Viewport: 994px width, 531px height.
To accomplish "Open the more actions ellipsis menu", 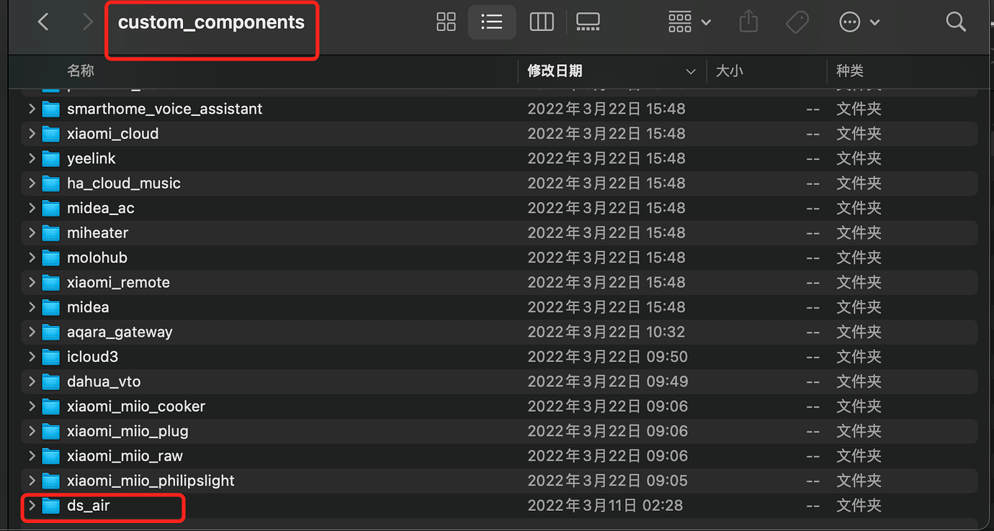I will (x=859, y=22).
